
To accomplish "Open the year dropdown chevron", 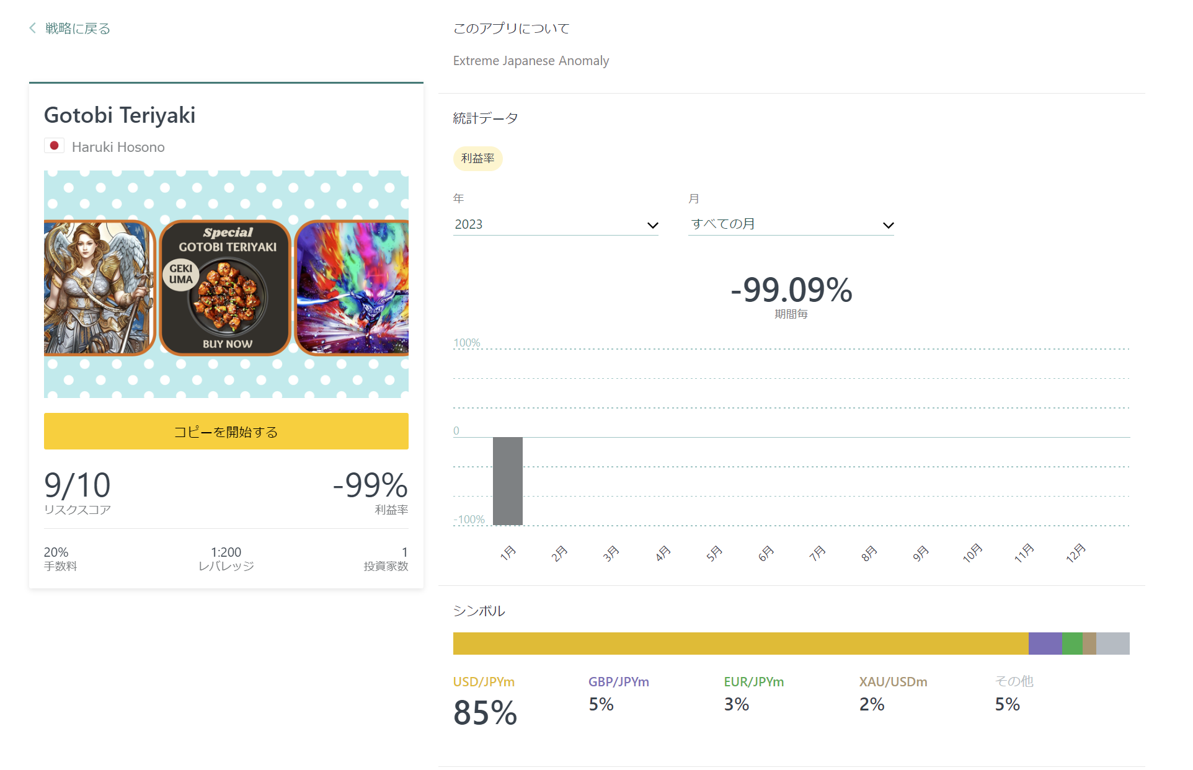I will (652, 225).
